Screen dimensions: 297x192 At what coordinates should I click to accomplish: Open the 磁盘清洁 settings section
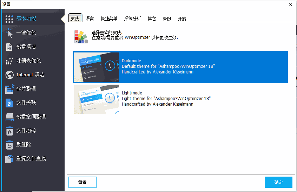(x=33, y=47)
